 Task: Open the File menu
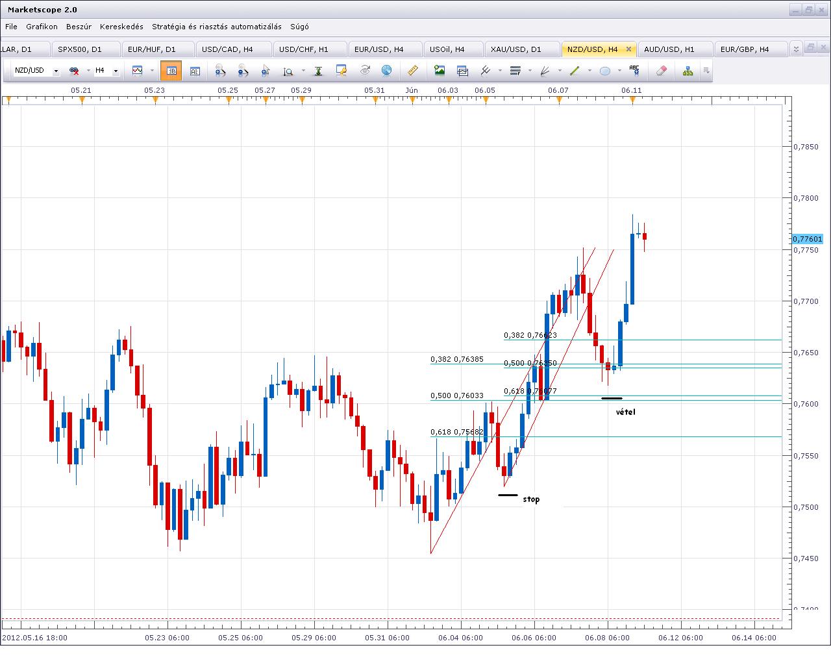(x=11, y=27)
